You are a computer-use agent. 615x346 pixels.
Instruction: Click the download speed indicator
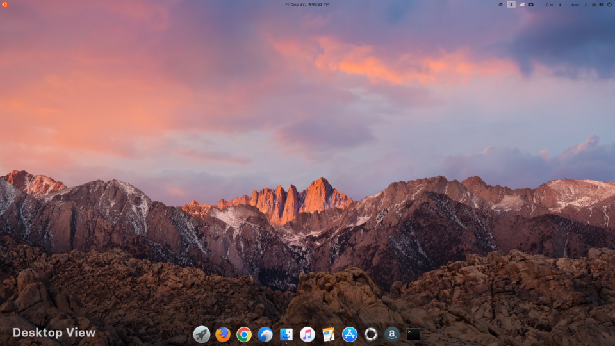click(x=553, y=4)
